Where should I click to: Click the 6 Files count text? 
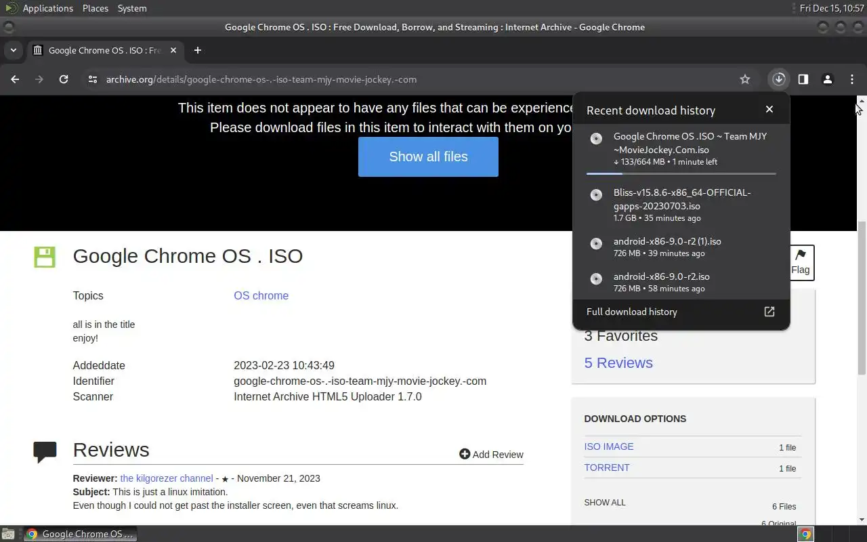(784, 507)
